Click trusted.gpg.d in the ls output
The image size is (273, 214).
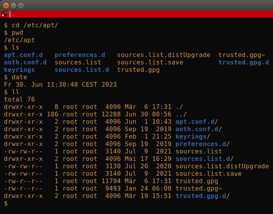point(244,62)
